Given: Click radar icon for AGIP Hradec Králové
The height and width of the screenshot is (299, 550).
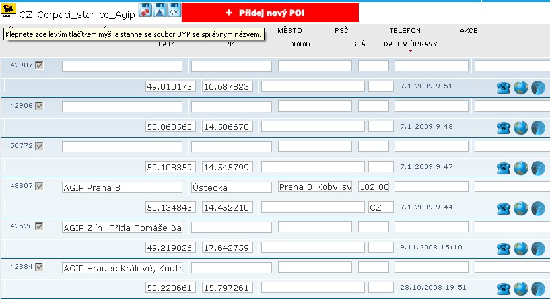Looking at the screenshot, I should point(537,289).
